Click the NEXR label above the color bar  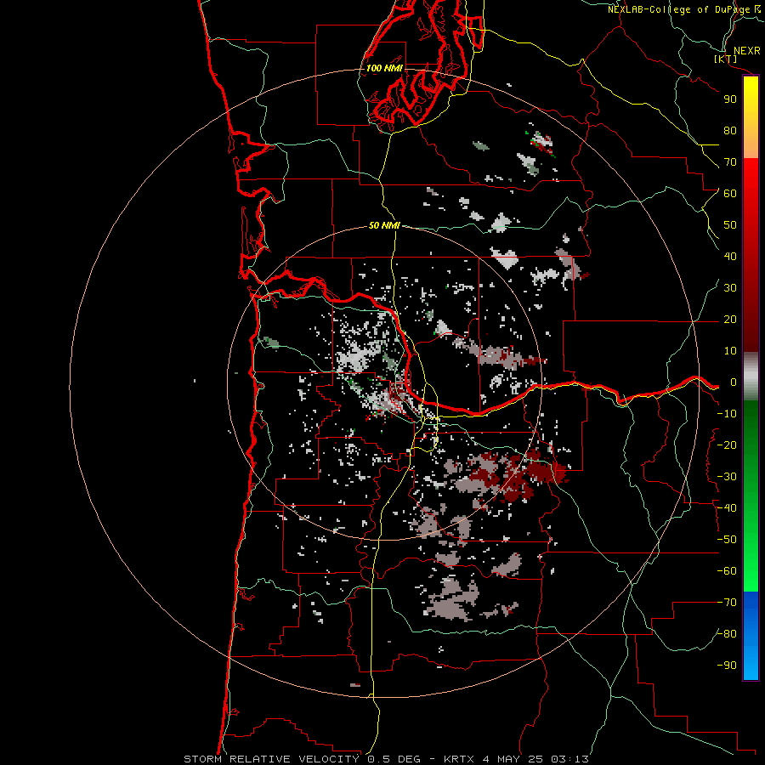(747, 51)
